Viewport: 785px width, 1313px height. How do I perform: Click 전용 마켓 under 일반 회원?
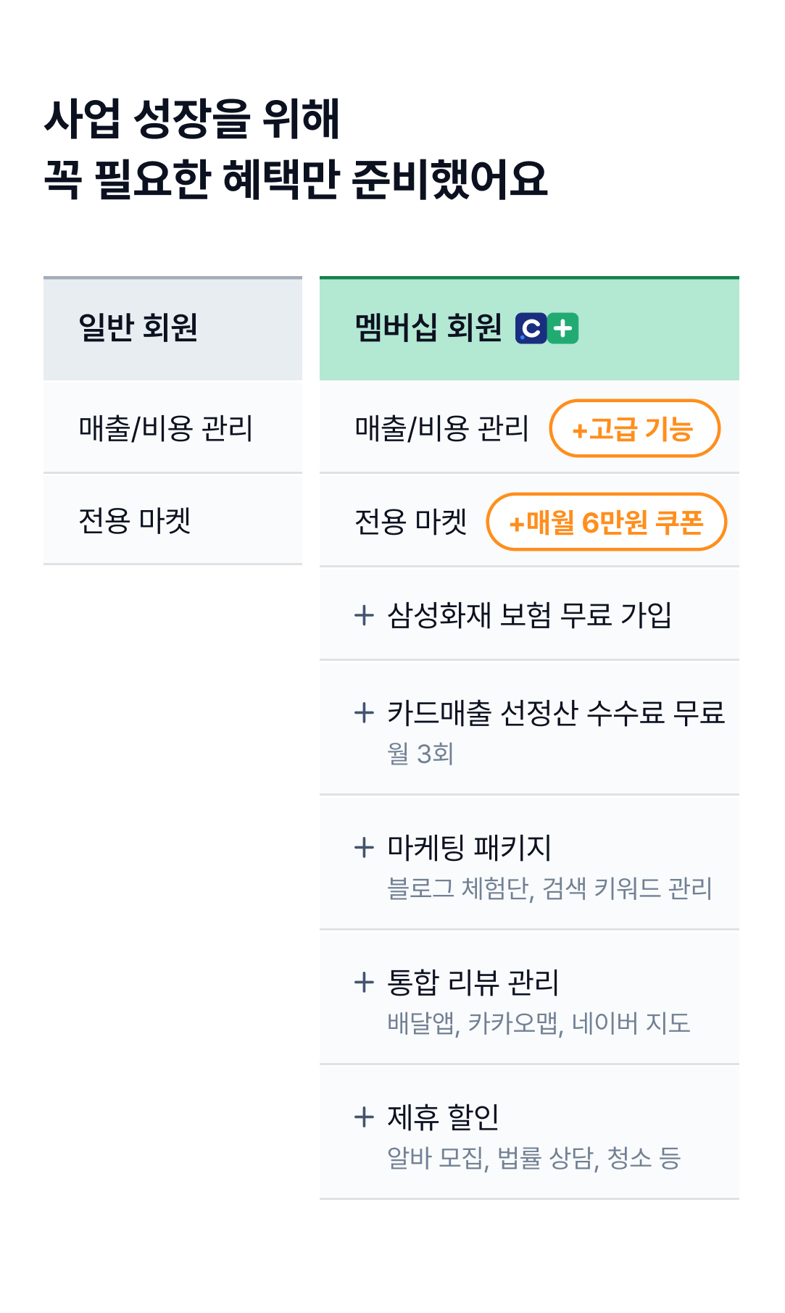135,521
